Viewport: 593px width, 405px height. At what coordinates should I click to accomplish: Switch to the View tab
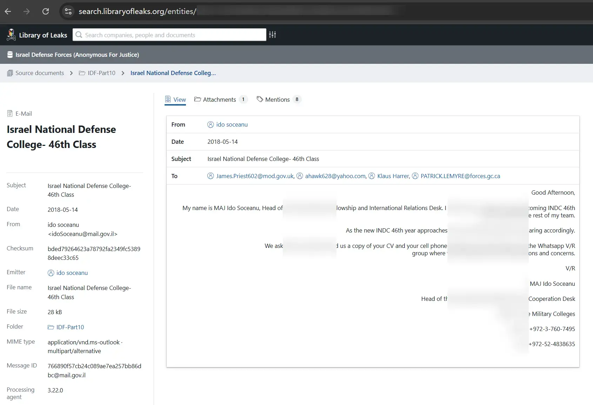pyautogui.click(x=175, y=100)
